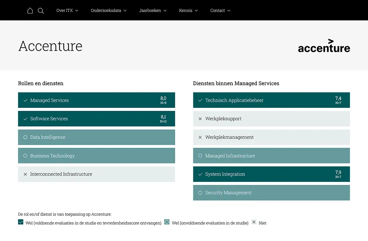Click the circle legend box for onvoldoende evaluaties

pos(167,222)
